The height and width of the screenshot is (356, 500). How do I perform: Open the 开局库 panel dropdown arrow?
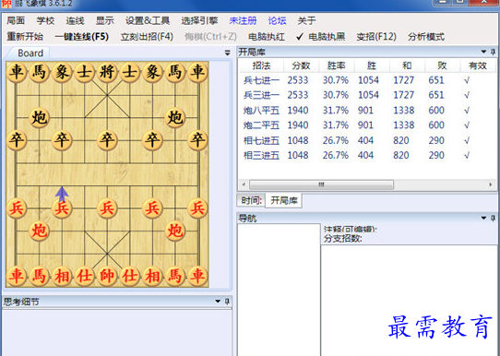pos(483,52)
